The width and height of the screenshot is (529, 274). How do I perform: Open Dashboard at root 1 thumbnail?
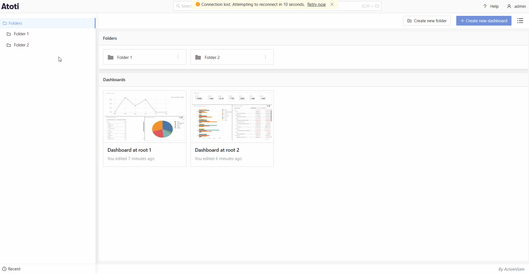[145, 117]
